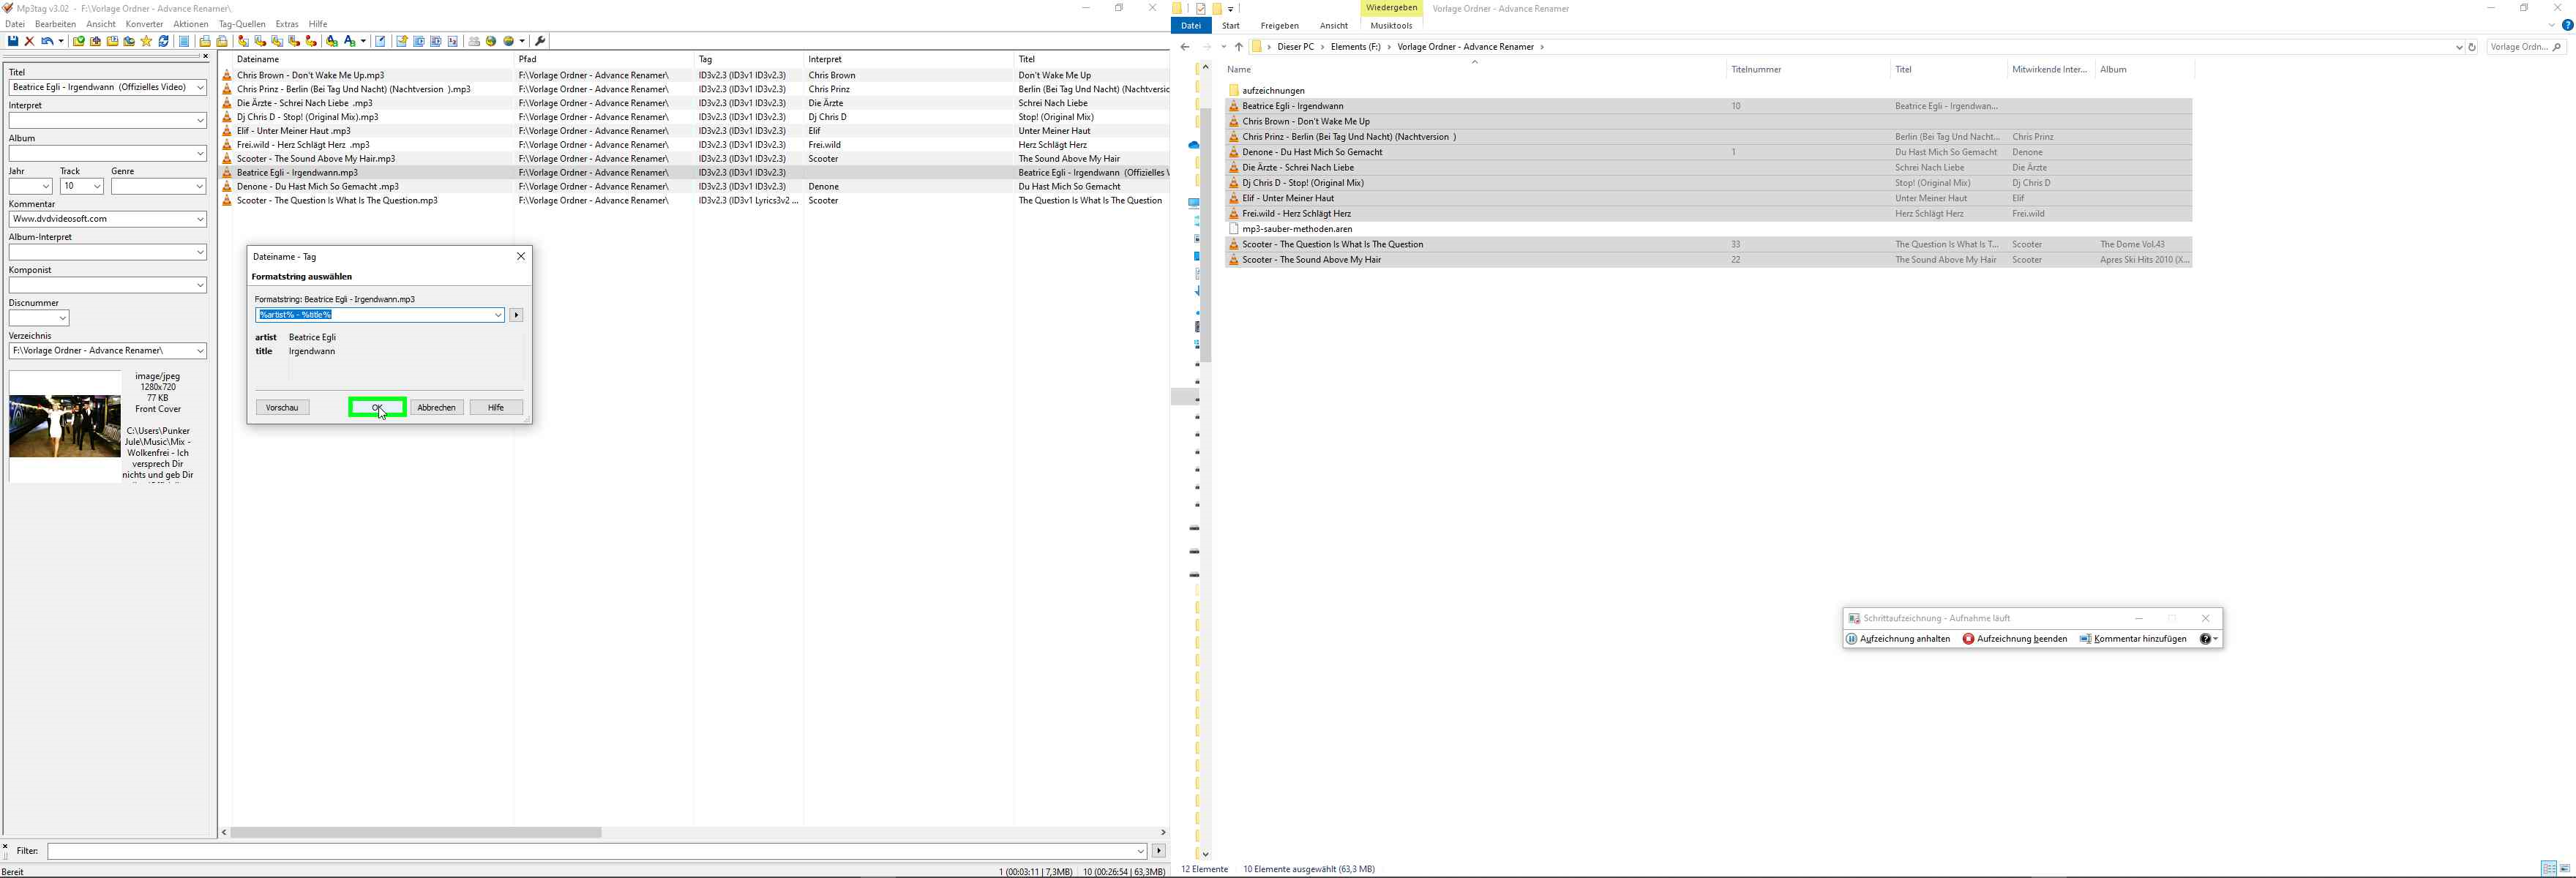2576x878 pixels.
Task: Open options with the wrench icon
Action: pos(540,41)
